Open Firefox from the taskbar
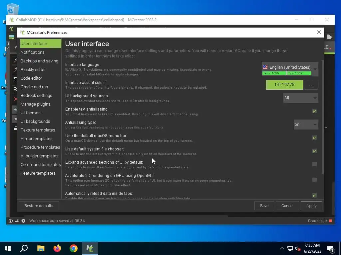Viewport: 341px width, 255px height. (x=57, y=248)
